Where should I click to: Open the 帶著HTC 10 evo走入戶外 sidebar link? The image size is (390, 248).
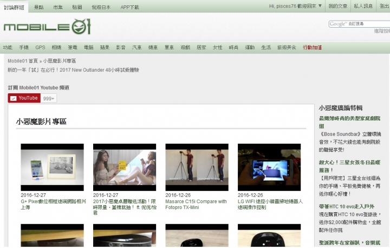(347, 206)
